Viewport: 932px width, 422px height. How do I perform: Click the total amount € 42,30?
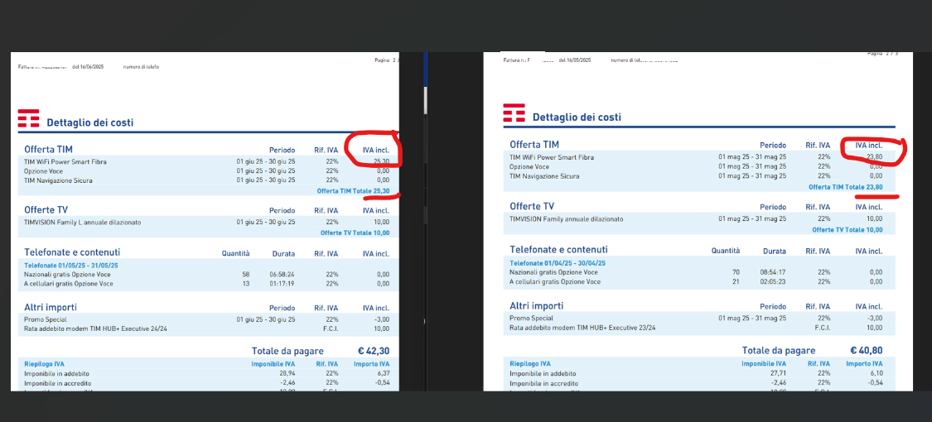(x=374, y=351)
